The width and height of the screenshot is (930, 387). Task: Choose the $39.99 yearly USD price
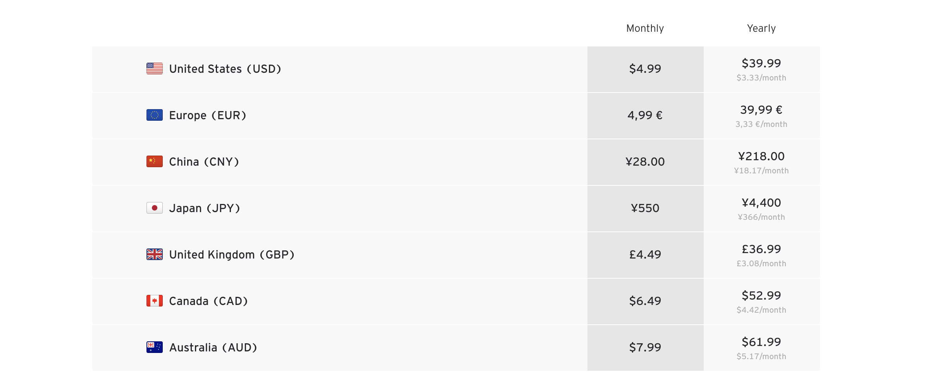click(x=761, y=63)
